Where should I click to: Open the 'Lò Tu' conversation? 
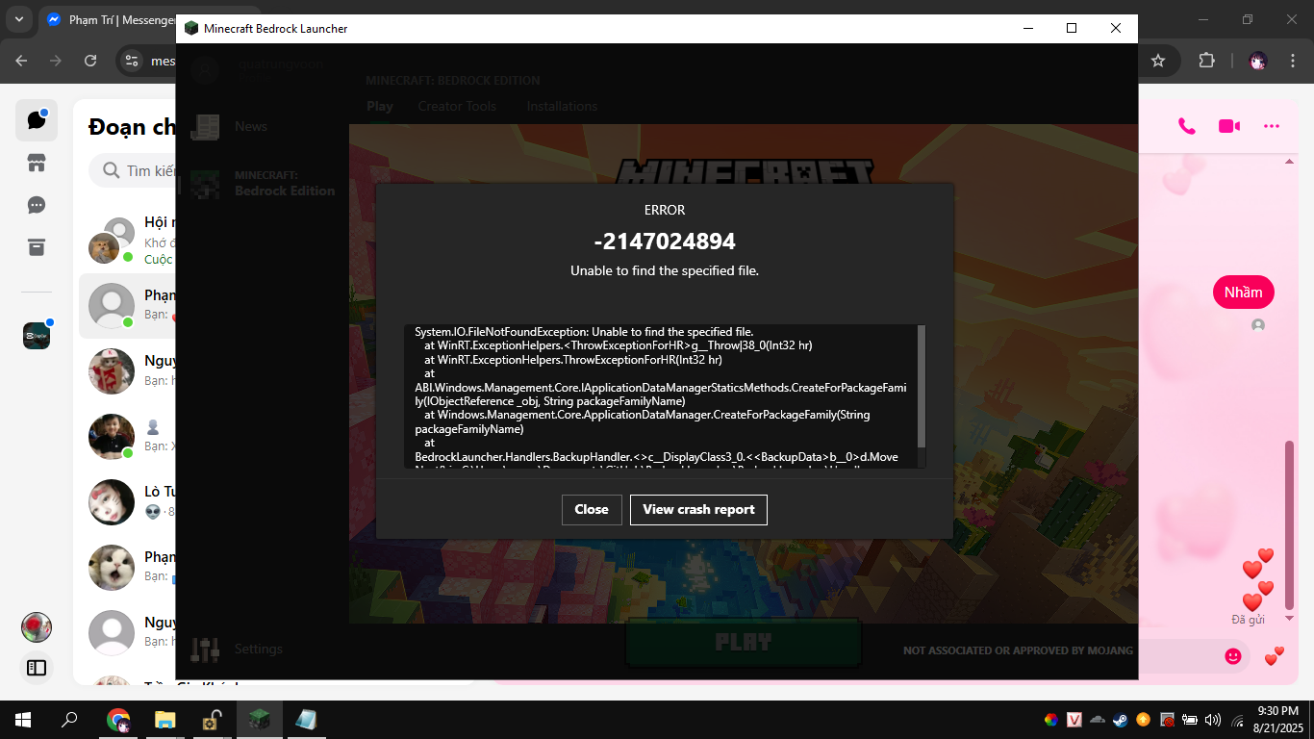click(x=128, y=502)
